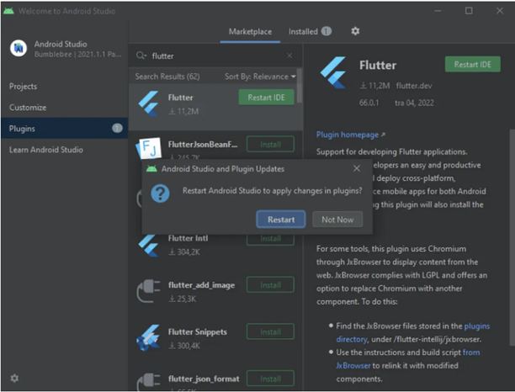Screen dimensions: 515x392
Task: Click Restart in the dialog
Action: pos(281,220)
